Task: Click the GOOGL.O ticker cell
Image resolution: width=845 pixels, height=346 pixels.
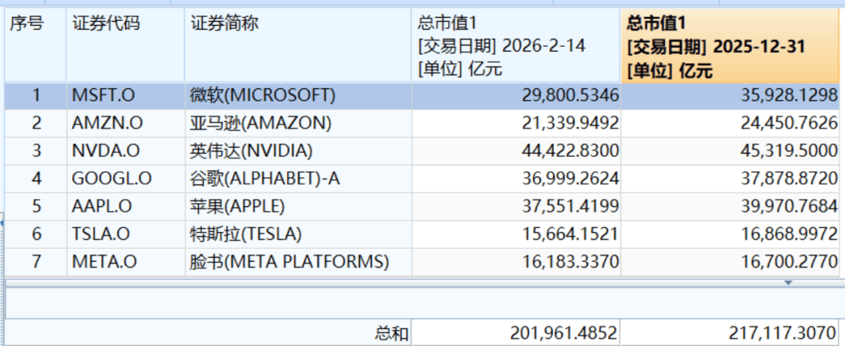Action: tap(111, 179)
